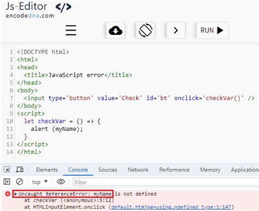Switch to the Elements tab
259x211 pixels.
coord(47,170)
